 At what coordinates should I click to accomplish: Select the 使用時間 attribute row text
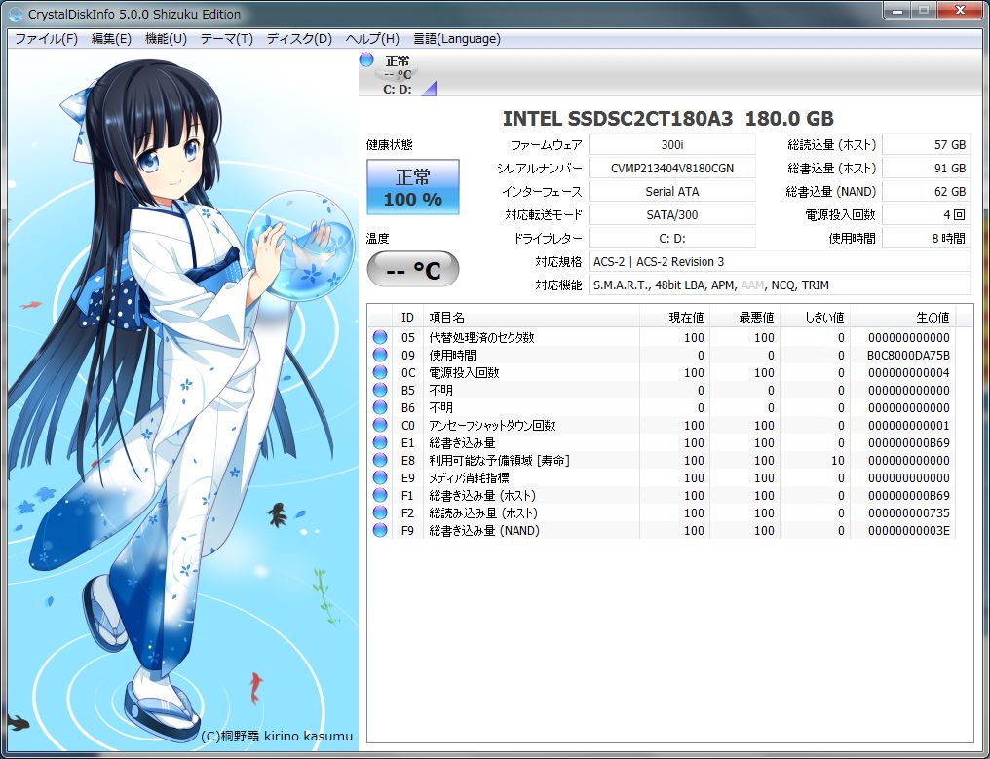click(453, 355)
